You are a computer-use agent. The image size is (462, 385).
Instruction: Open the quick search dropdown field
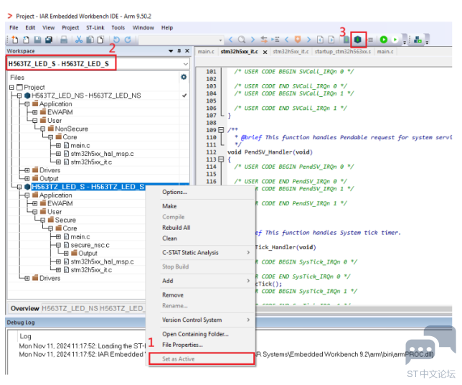tap(181, 40)
